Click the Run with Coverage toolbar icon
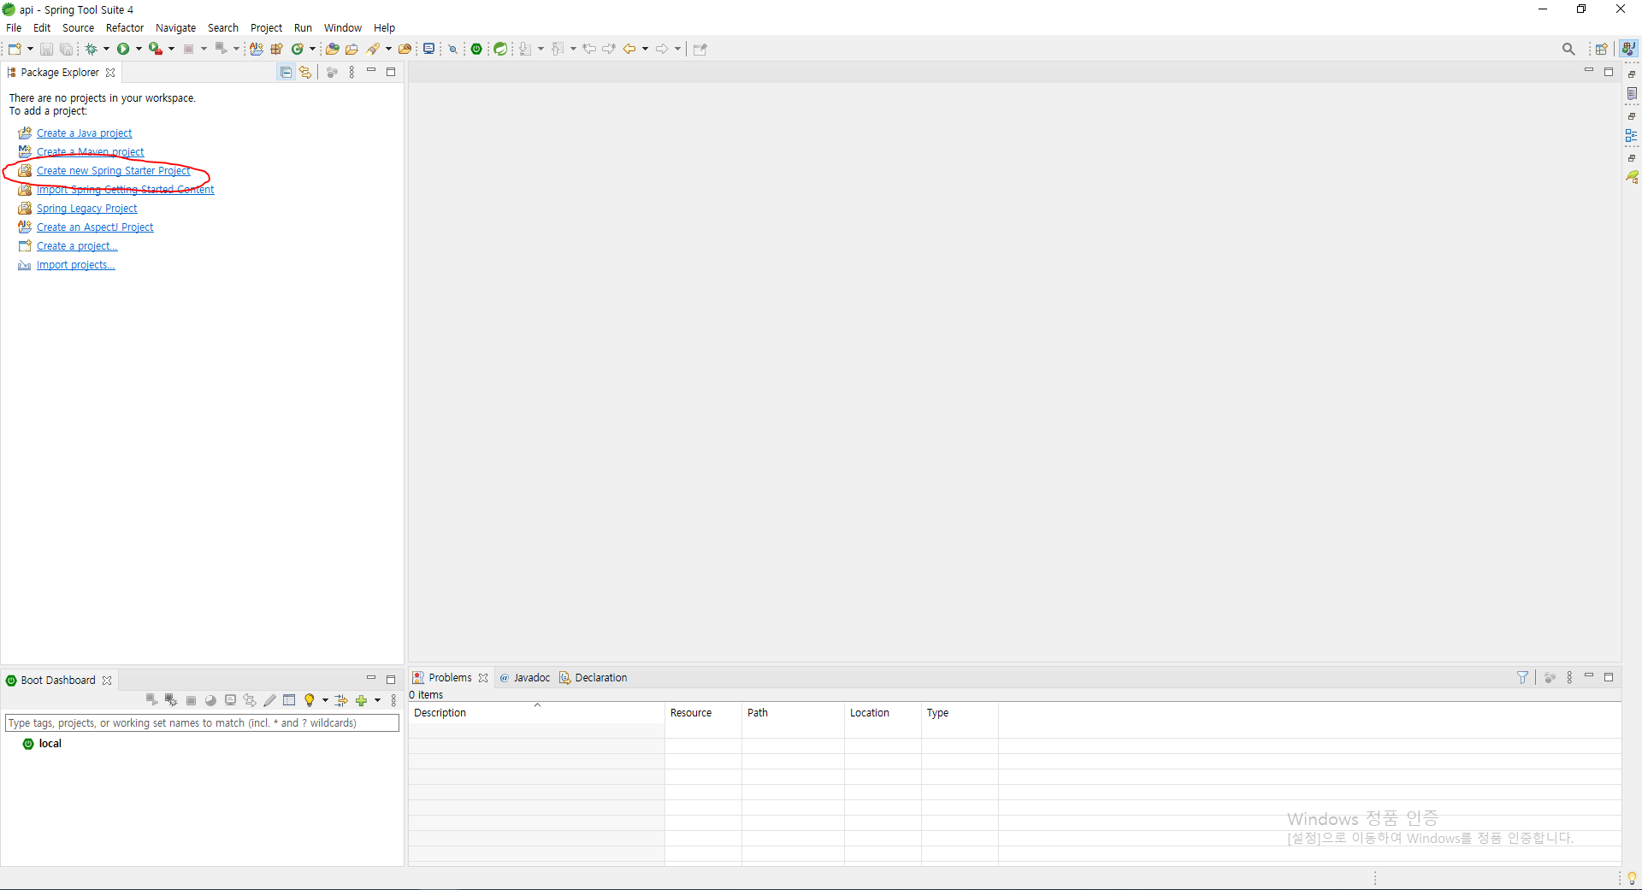This screenshot has height=890, width=1642. pos(155,49)
